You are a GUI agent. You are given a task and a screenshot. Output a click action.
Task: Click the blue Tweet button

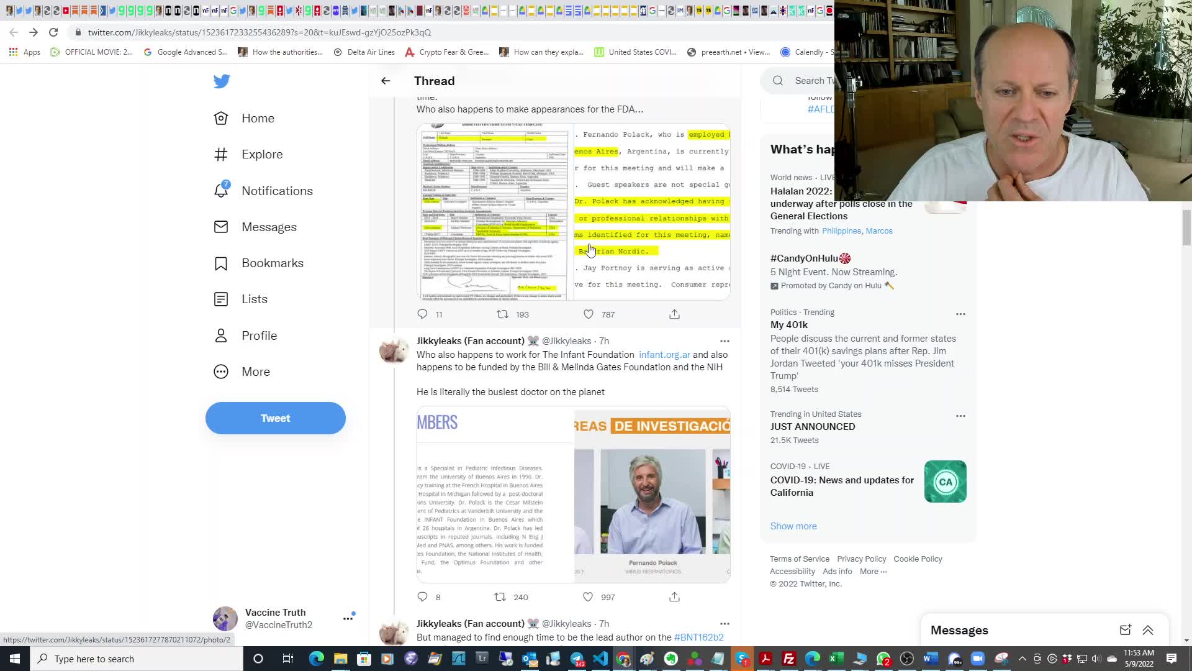click(276, 418)
